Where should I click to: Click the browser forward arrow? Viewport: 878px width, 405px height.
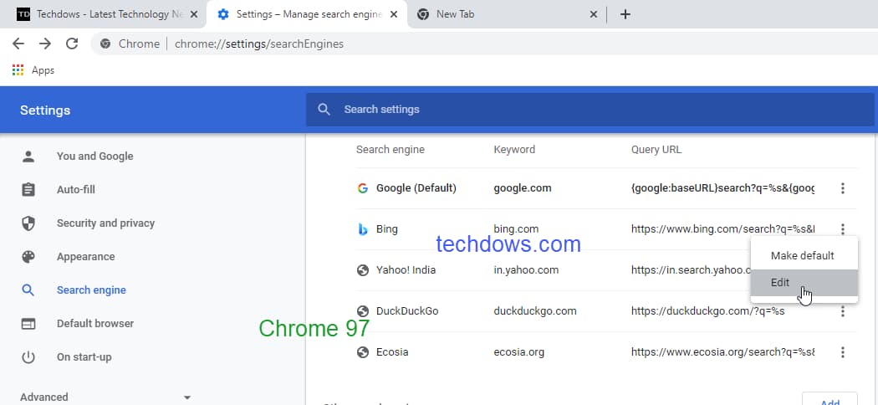45,44
